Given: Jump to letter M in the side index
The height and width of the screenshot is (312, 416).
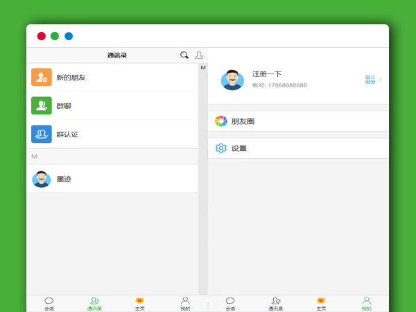Looking at the screenshot, I should coord(203,67).
